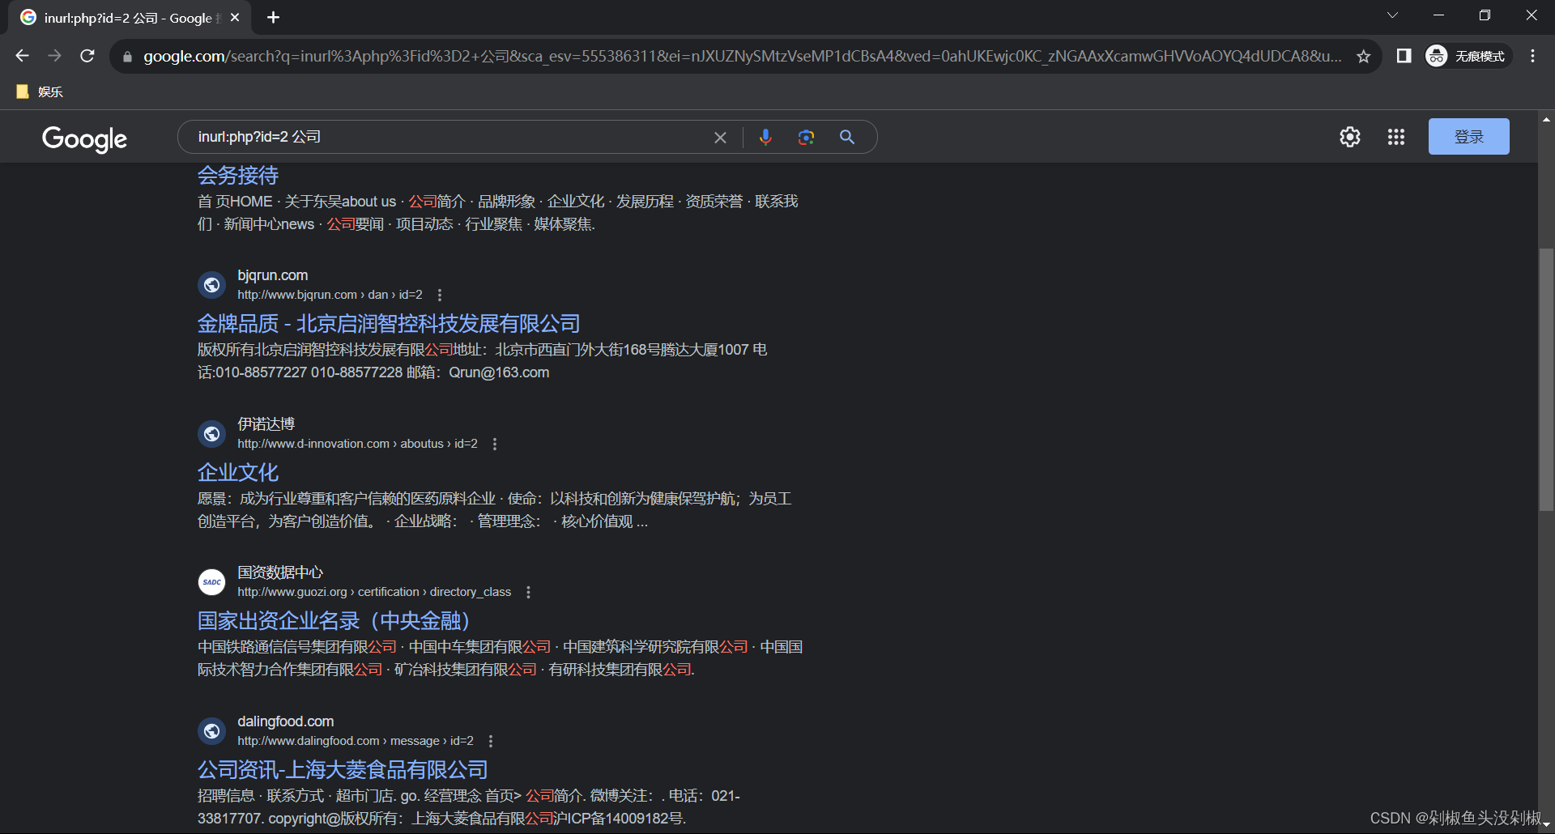
Task: Expand options for the dalingfood.com result
Action: point(490,741)
